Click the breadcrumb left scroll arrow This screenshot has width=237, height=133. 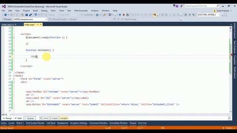pos(40,118)
